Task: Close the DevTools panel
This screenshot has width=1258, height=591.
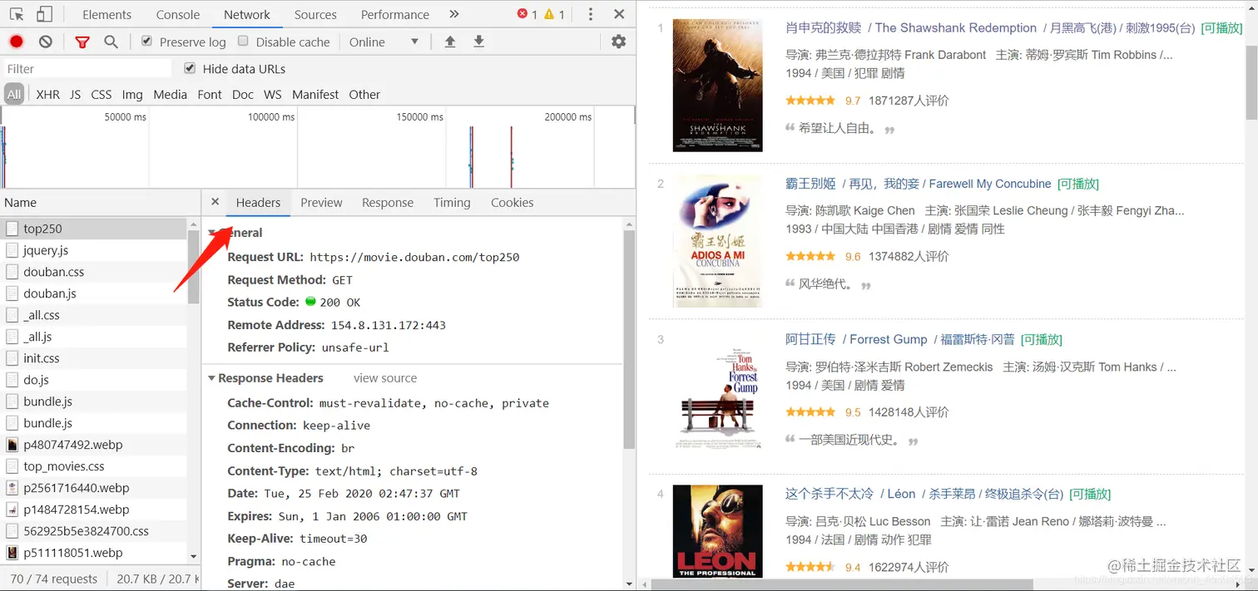Action: pos(619,14)
